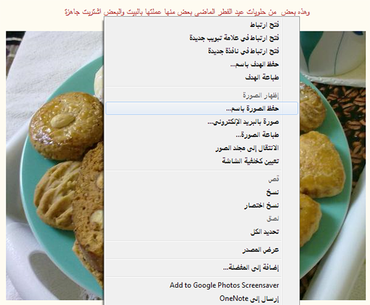The image size is (370, 305).
Task: Click نسخ in context menu
Action: pos(202,192)
